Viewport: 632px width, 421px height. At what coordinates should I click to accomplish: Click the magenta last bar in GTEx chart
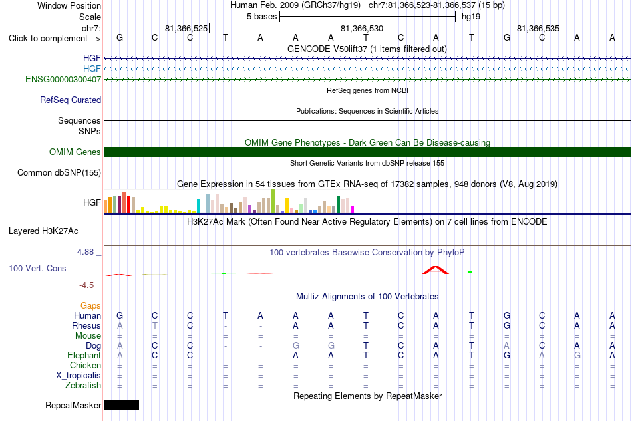tap(353, 209)
